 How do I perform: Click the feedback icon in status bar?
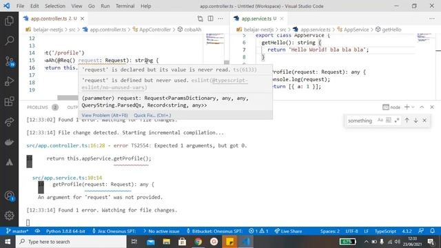[421, 231]
